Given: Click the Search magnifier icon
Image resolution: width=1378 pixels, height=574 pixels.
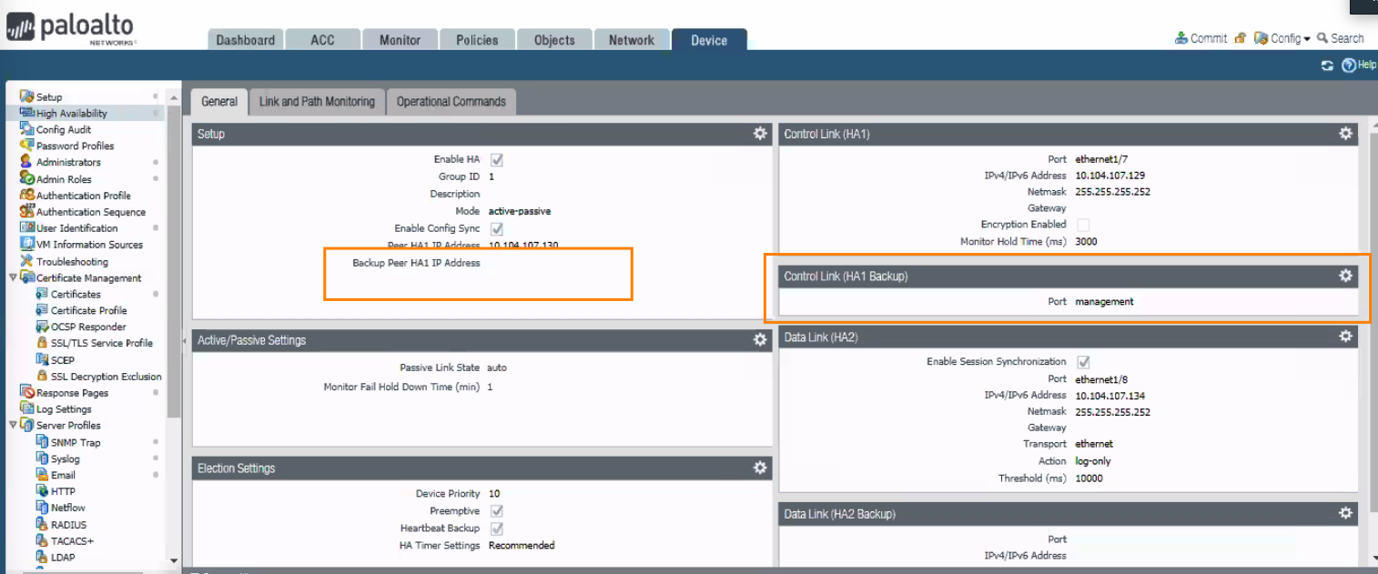Looking at the screenshot, I should (x=1322, y=38).
